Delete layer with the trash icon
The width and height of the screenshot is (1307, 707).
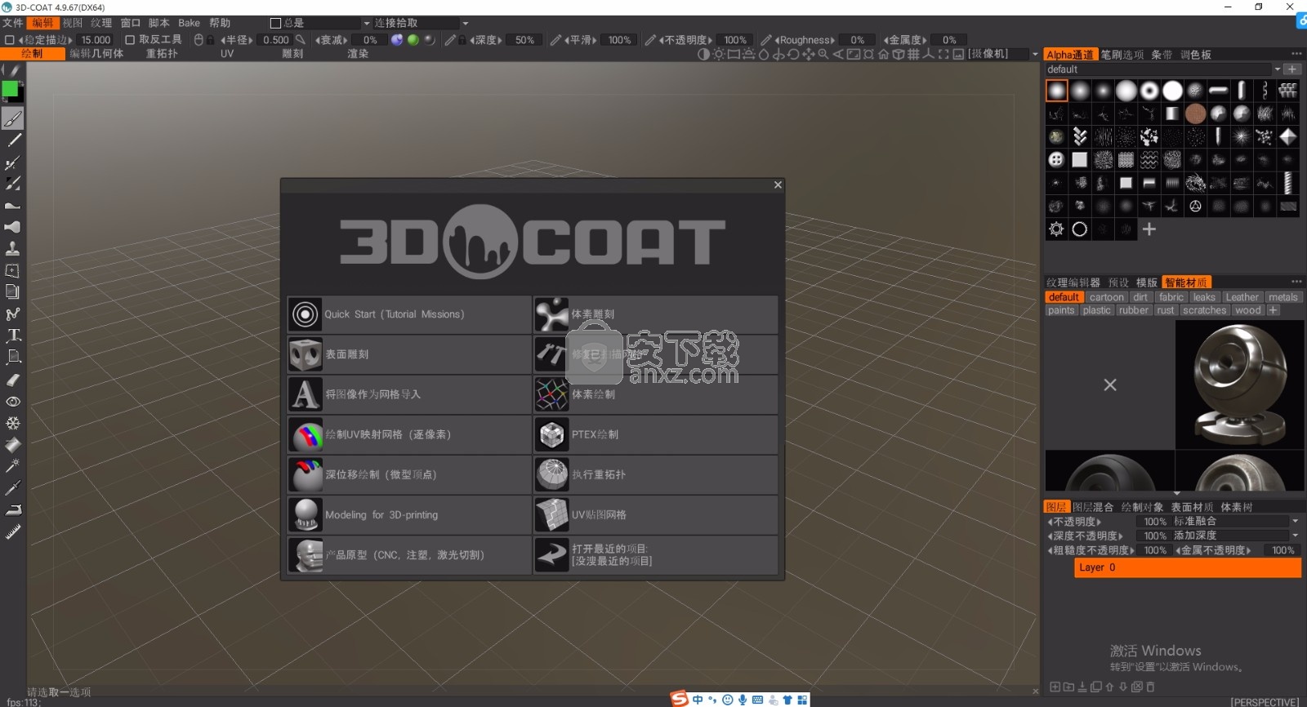pyautogui.click(x=1150, y=687)
